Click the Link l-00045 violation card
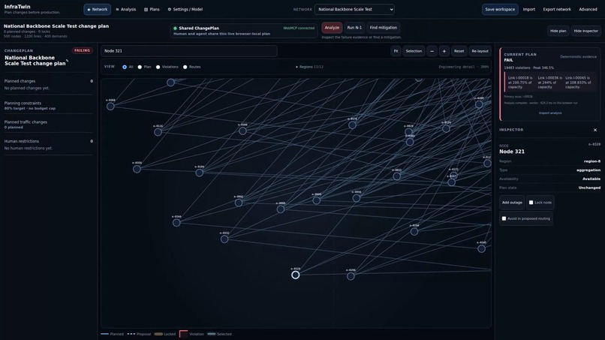Image resolution: width=605 pixels, height=340 pixels. 579,83
